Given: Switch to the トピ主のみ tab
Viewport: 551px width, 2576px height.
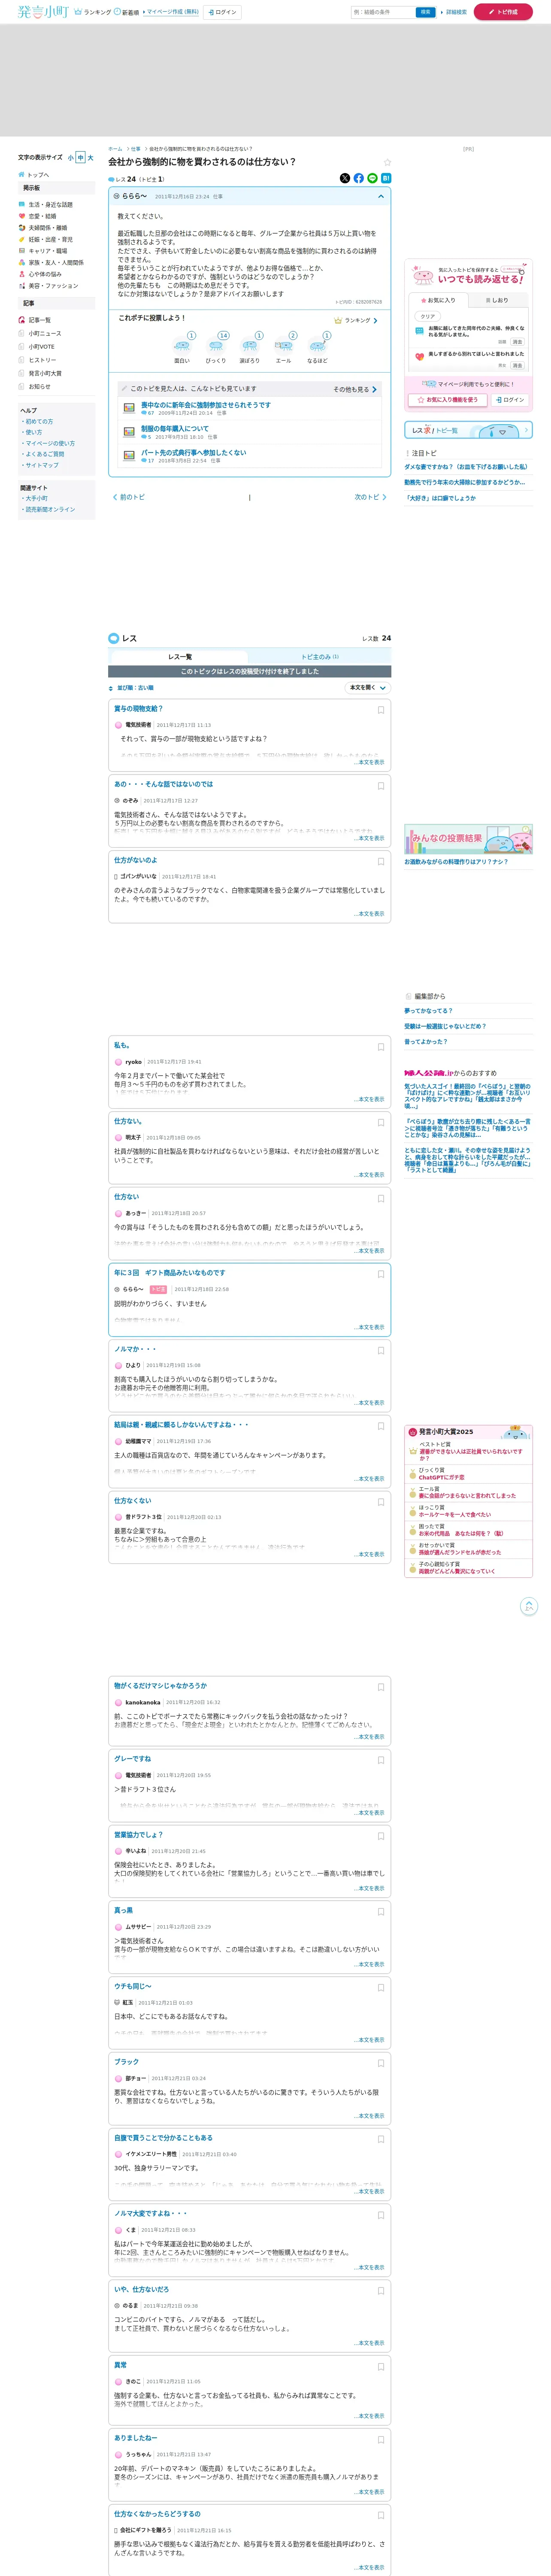Looking at the screenshot, I should click(x=320, y=657).
